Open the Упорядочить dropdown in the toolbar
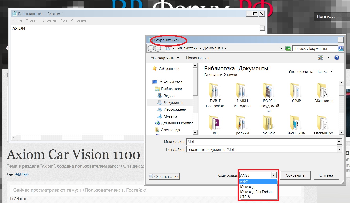350x203 pixels. pyautogui.click(x=165, y=58)
